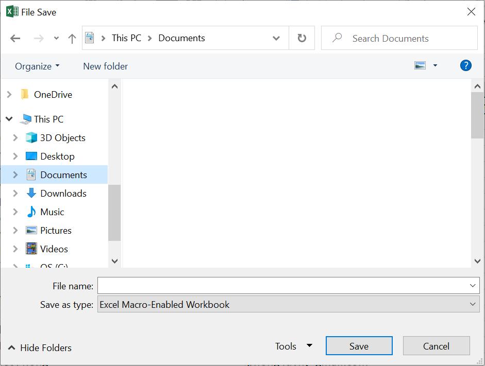Open address bar previous locations dropdown
The height and width of the screenshot is (366, 485).
point(276,38)
